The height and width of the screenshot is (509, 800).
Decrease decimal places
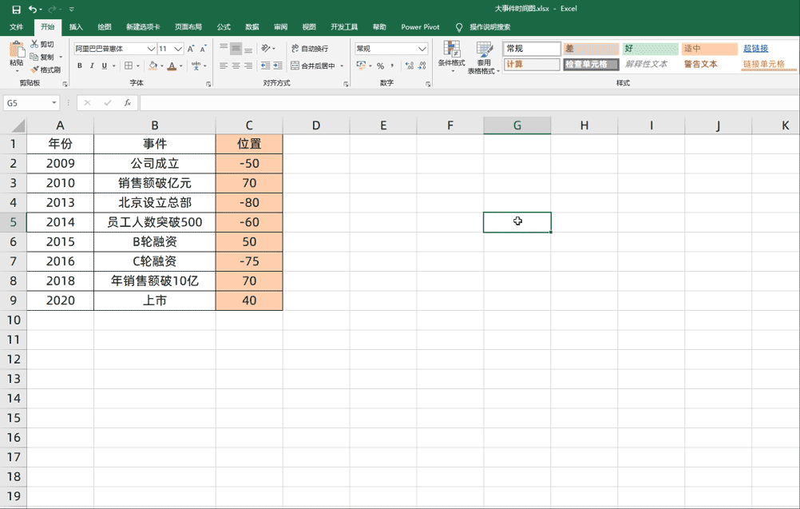(x=422, y=66)
